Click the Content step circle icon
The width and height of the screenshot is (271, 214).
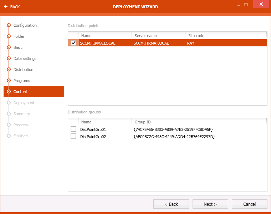[9, 92]
